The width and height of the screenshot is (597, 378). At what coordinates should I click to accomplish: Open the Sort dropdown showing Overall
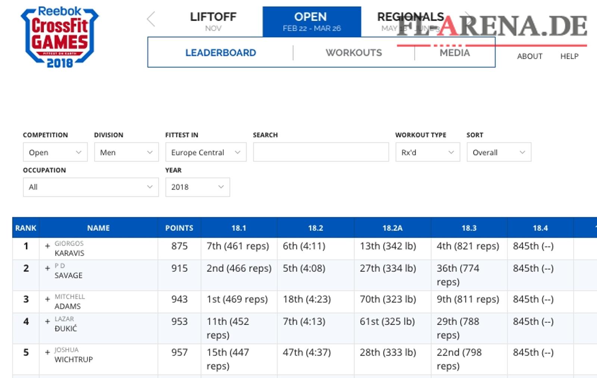(498, 152)
